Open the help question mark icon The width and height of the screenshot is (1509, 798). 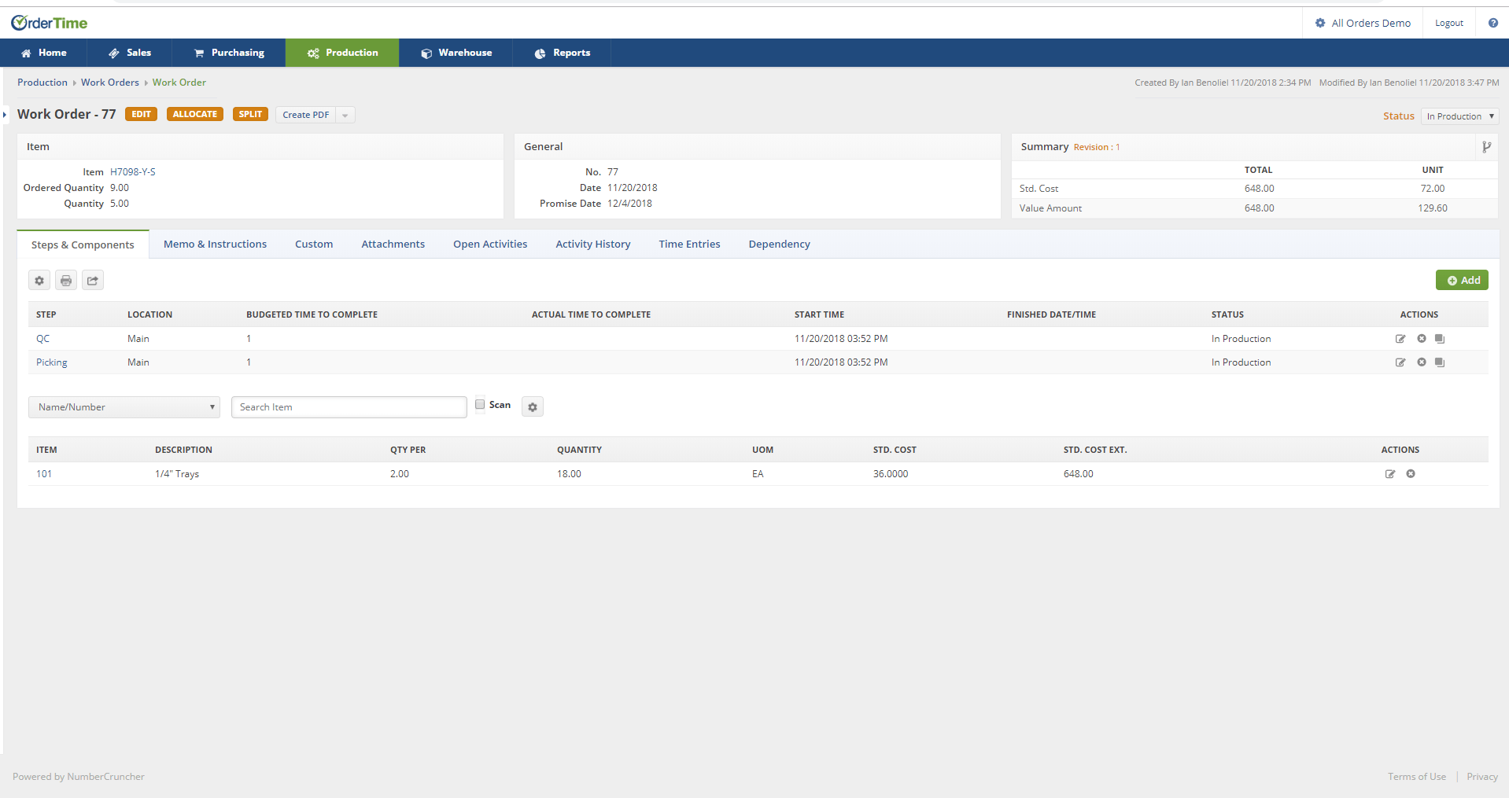(1492, 23)
